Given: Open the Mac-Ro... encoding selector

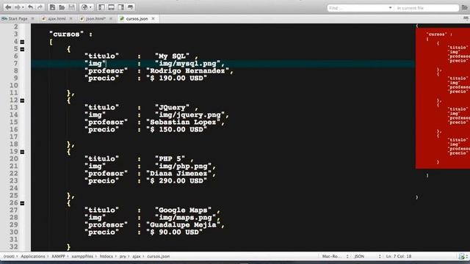Looking at the screenshot, I should click(x=335, y=257).
